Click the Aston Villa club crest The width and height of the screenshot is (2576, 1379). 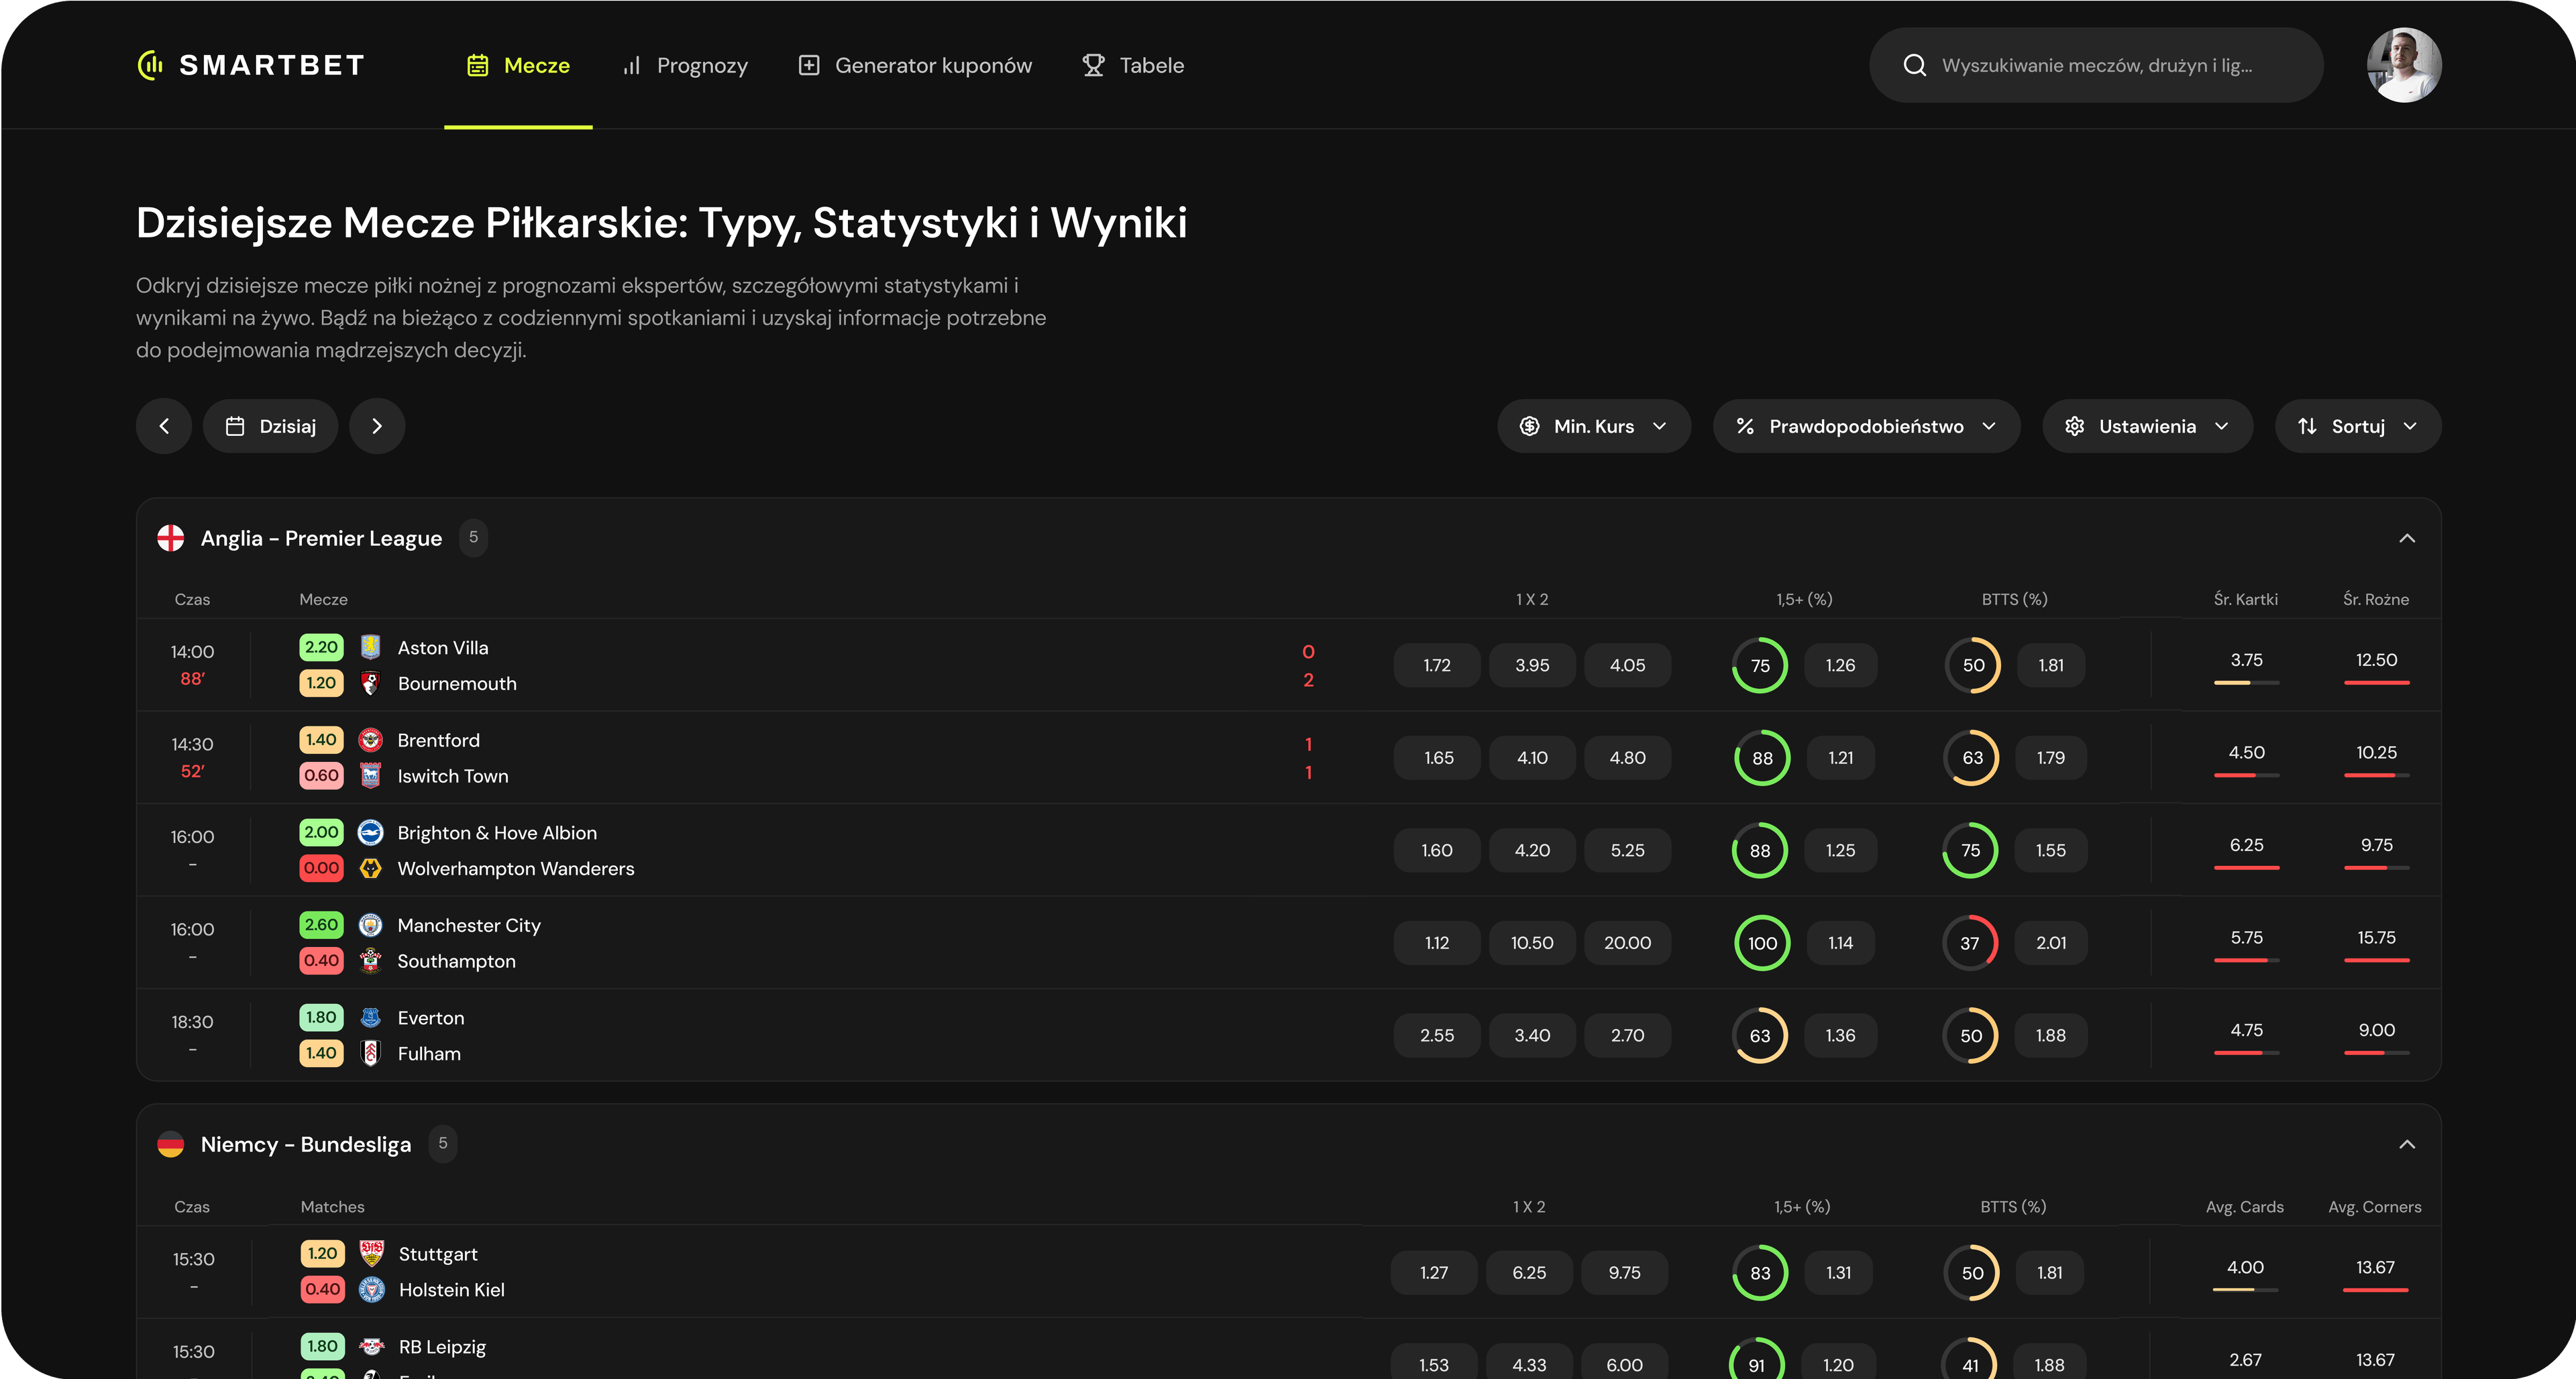tap(370, 647)
